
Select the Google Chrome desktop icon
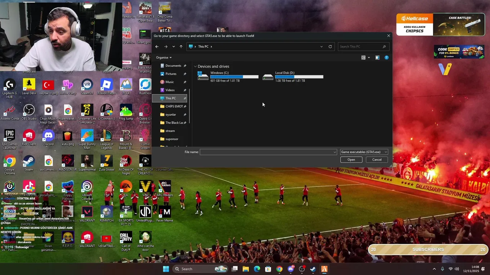10,165
